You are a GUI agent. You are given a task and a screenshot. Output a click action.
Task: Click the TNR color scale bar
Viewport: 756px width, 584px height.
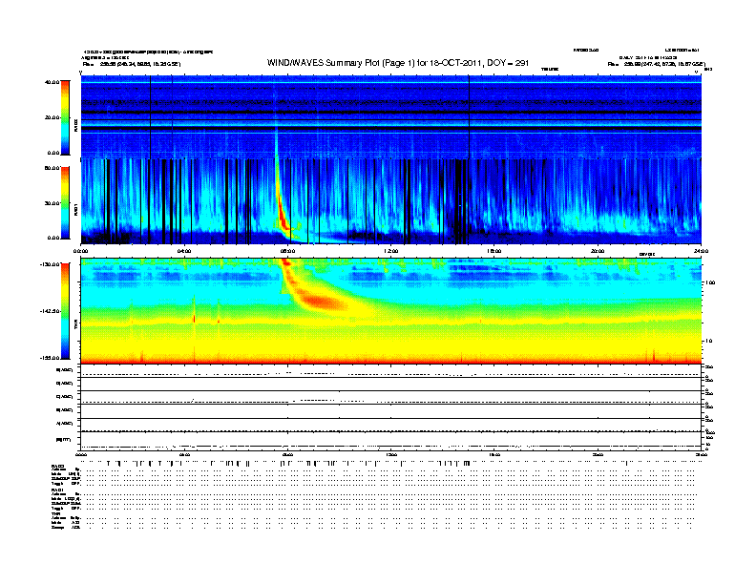click(x=65, y=311)
